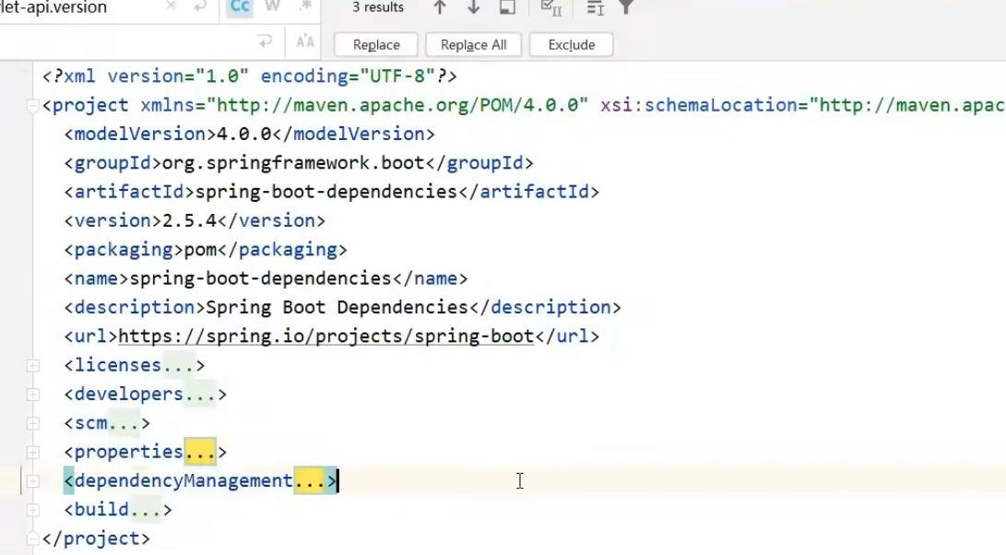The height and width of the screenshot is (555, 1006).
Task: Click the packaging value pom
Action: tap(200, 250)
